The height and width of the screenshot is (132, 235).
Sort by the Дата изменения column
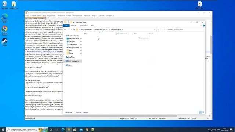[122, 34]
